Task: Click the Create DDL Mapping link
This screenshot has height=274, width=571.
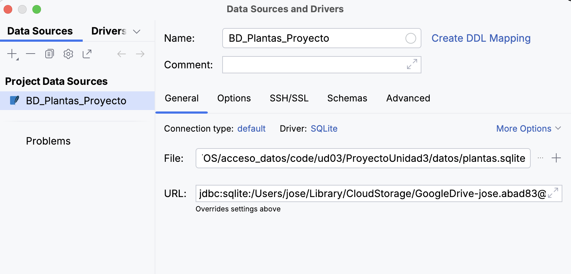Action: (481, 38)
